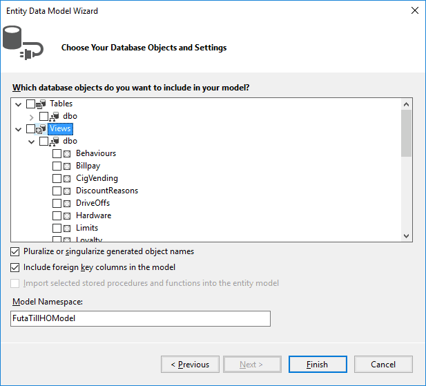Click the Billpay view icon
This screenshot has height=386, width=426.
coord(68,166)
